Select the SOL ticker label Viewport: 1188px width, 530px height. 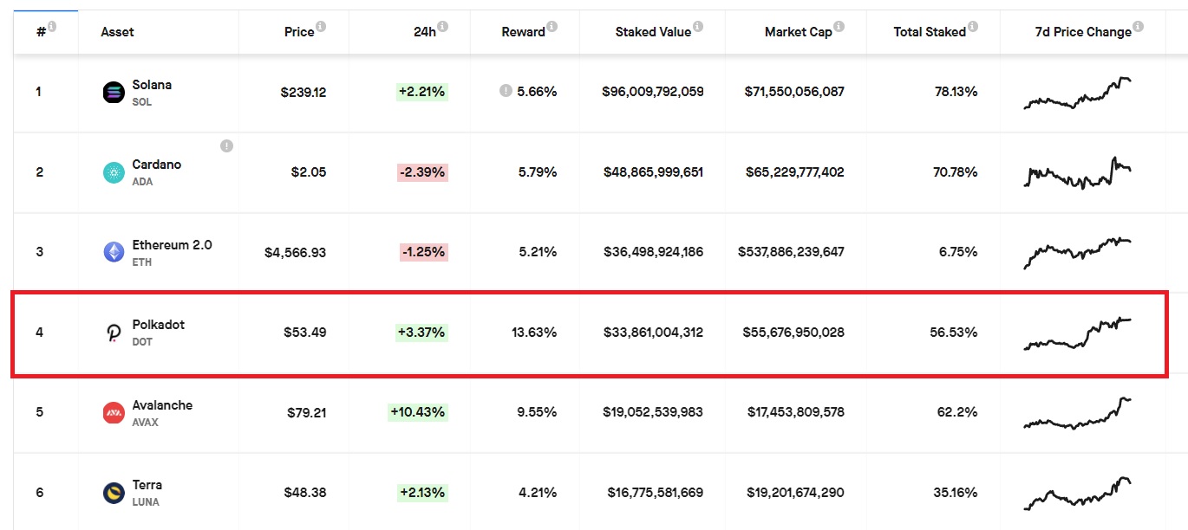tap(142, 102)
